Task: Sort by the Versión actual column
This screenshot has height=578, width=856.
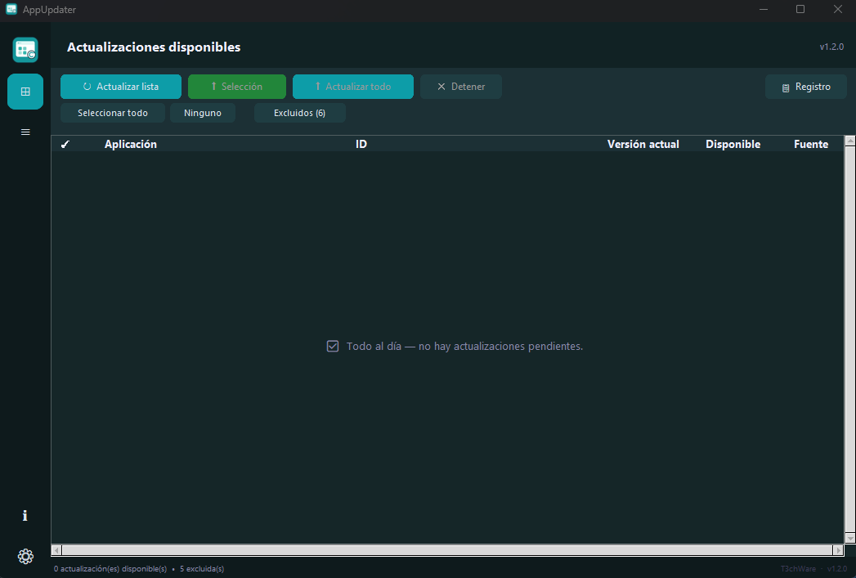Action: tap(643, 144)
